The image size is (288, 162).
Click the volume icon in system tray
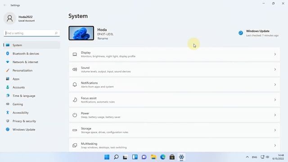point(267,157)
